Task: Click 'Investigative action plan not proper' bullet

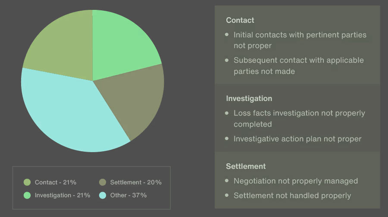Action: (x=297, y=139)
